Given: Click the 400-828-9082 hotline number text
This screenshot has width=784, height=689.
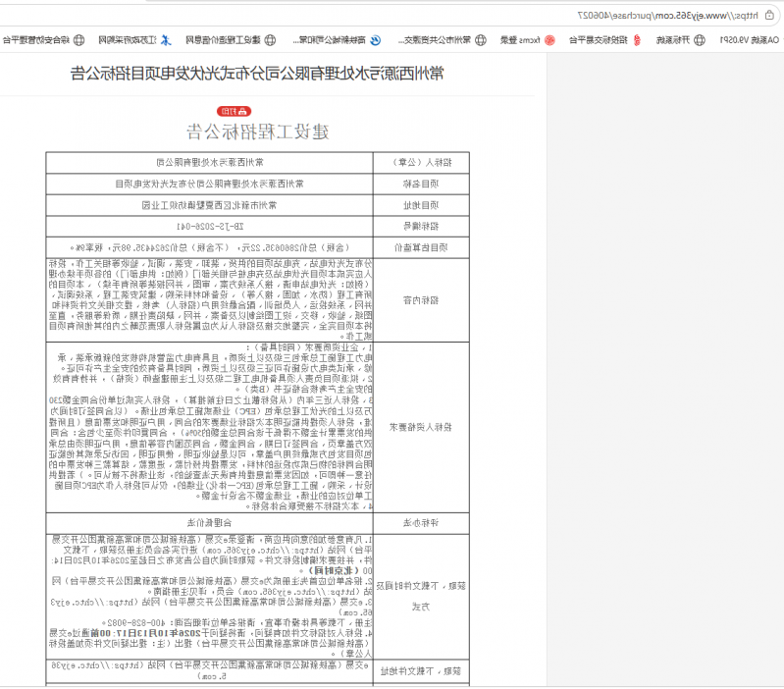Looking at the screenshot, I should 135,623.
